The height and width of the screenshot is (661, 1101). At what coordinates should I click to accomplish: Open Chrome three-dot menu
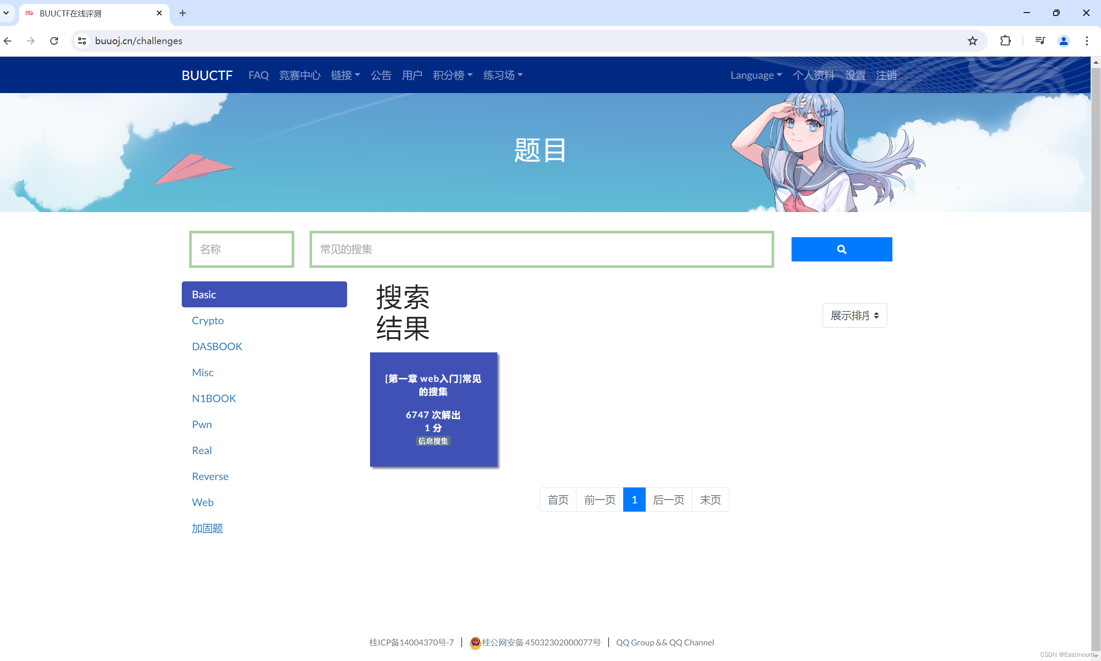coord(1087,41)
